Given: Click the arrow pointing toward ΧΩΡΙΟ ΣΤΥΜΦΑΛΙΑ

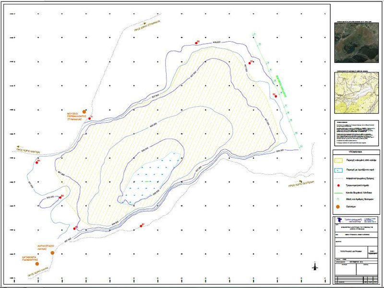Looking at the screenshot, I should [143, 24].
